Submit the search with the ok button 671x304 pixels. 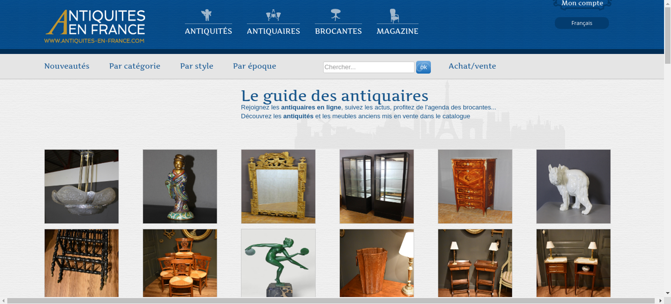423,67
